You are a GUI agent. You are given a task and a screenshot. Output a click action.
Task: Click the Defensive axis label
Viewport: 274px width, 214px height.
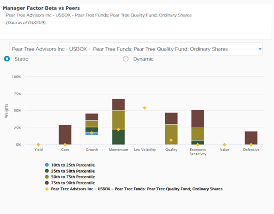pyautogui.click(x=251, y=150)
